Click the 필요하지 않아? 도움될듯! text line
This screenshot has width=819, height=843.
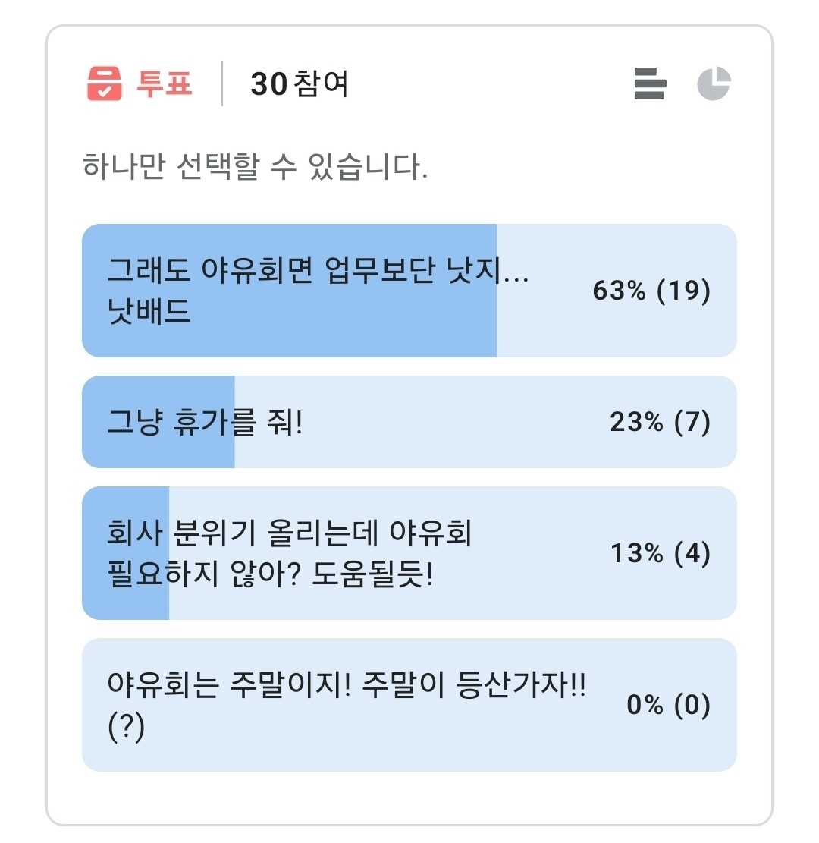click(x=271, y=575)
